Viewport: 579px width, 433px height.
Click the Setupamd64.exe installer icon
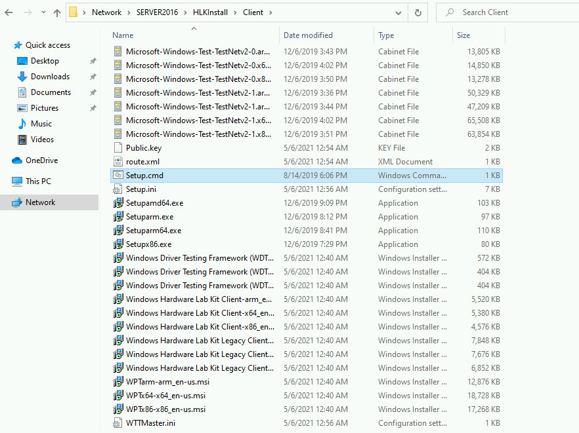[x=118, y=202]
